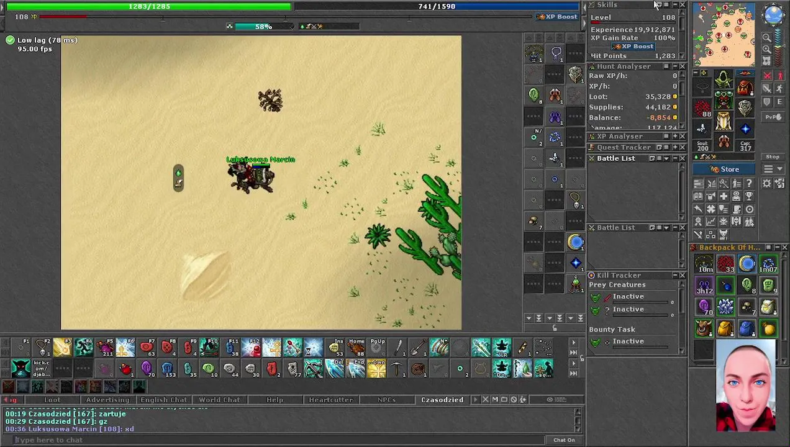790x447 pixels.
Task: Zoom in the minimap
Action: [767, 49]
